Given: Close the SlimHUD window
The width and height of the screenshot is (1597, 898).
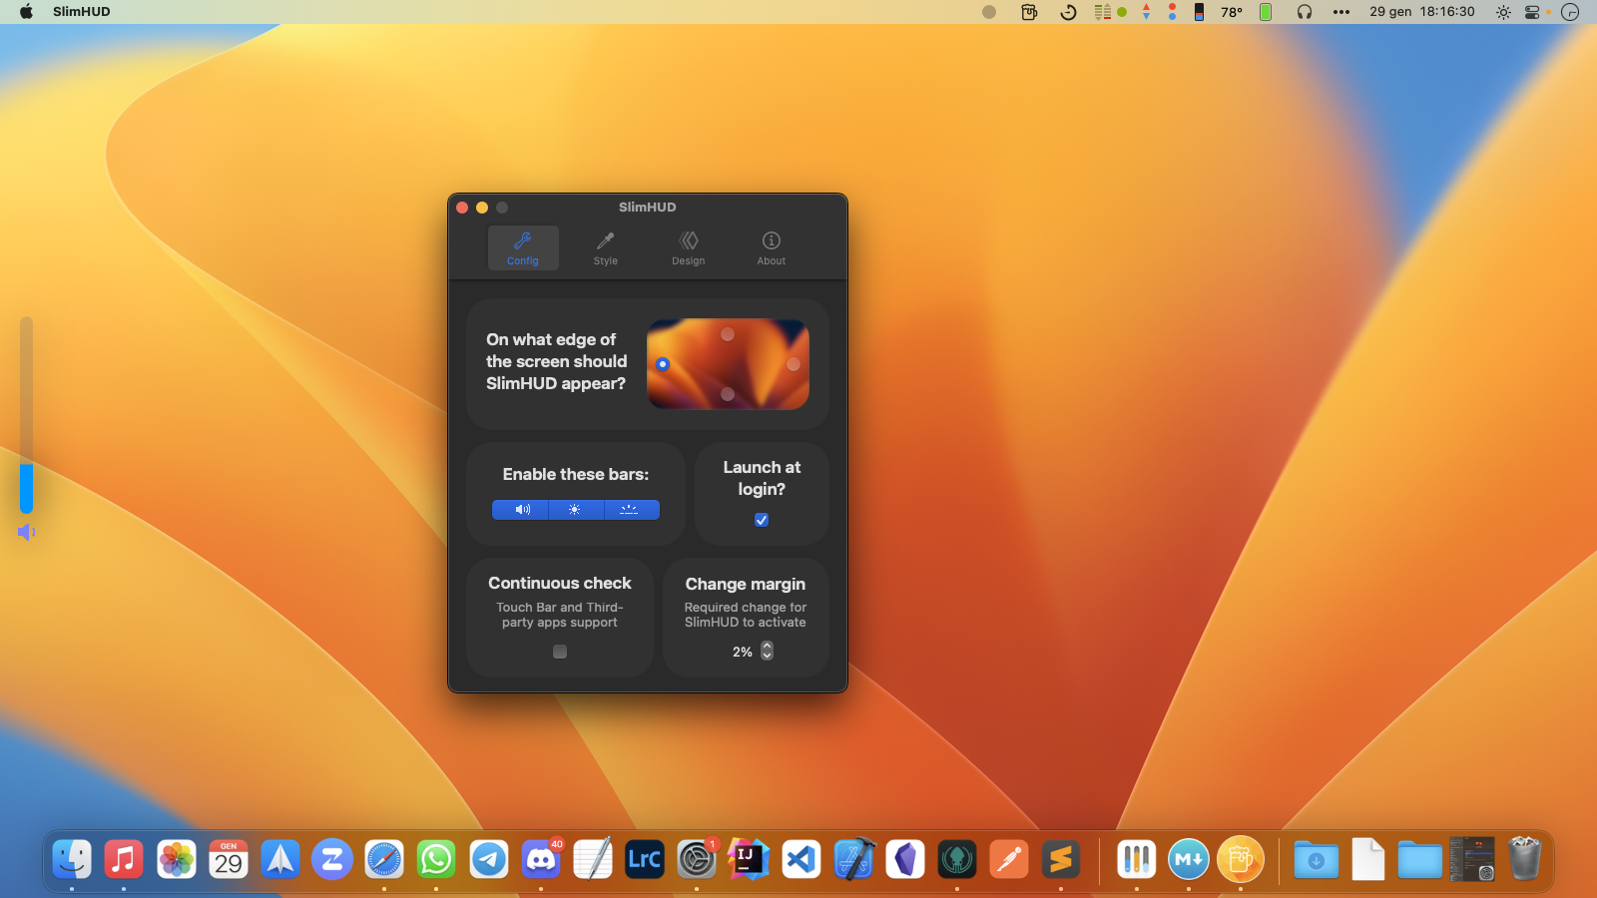Looking at the screenshot, I should pos(462,208).
